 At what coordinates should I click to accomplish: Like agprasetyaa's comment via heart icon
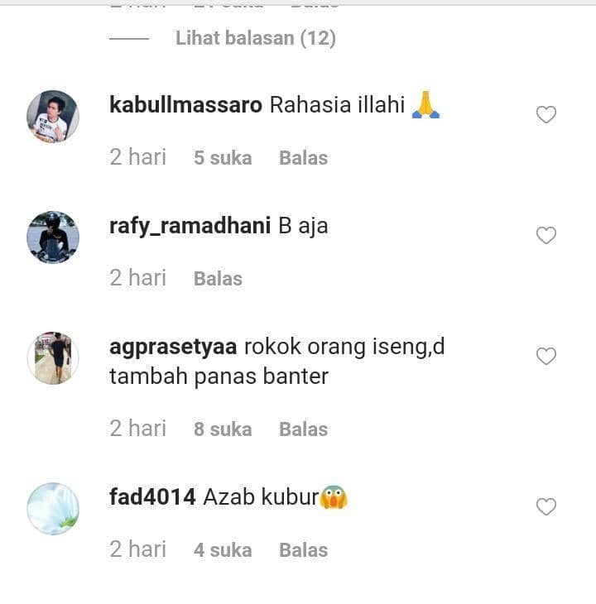546,357
